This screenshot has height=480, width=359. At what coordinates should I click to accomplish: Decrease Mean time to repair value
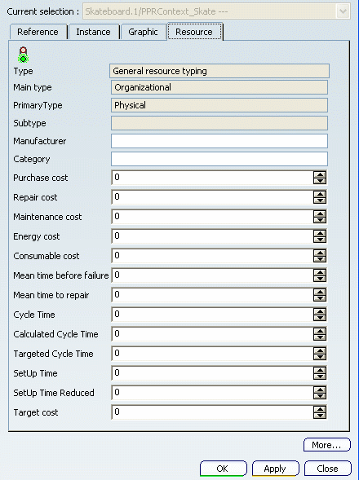(x=320, y=298)
